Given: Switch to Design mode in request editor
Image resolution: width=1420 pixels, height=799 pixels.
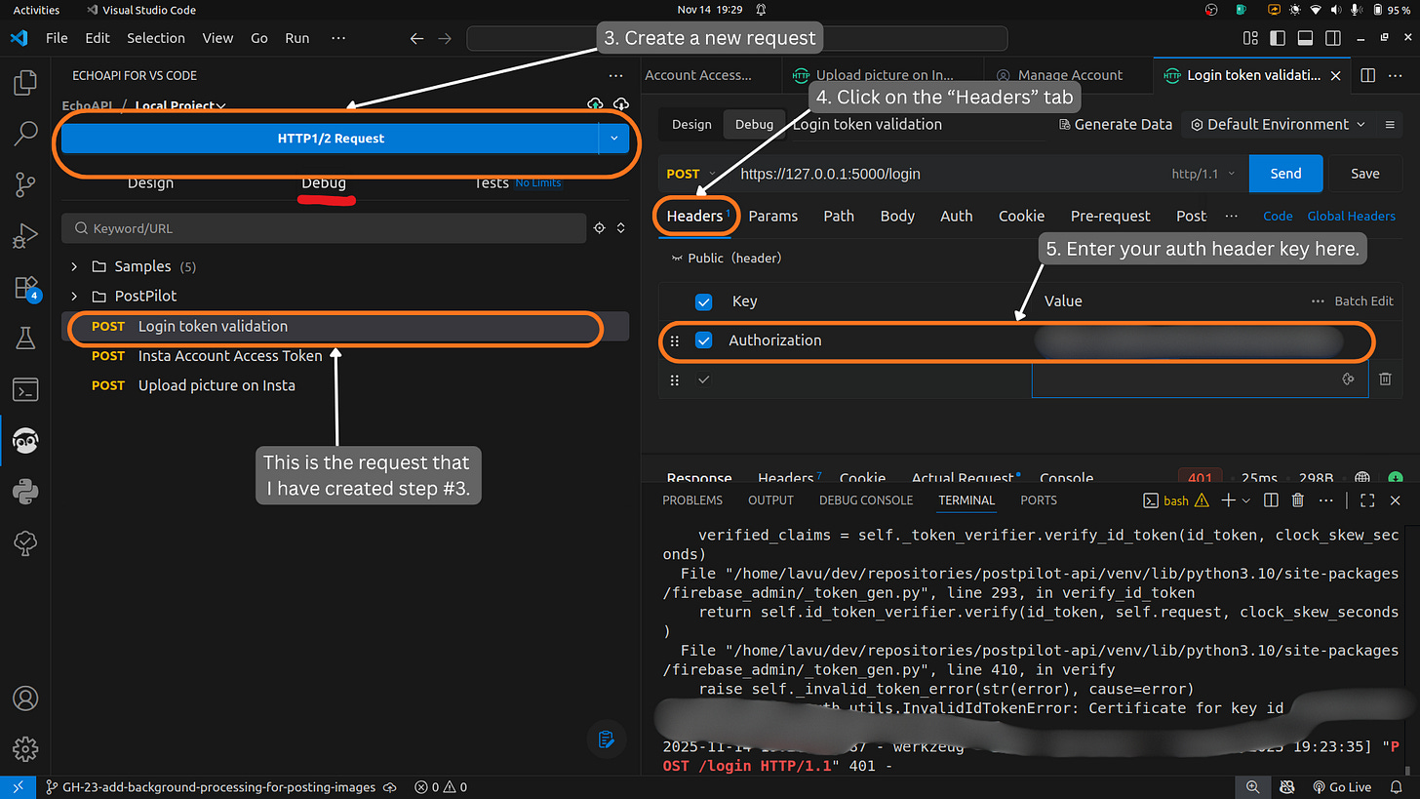Looking at the screenshot, I should coord(691,124).
